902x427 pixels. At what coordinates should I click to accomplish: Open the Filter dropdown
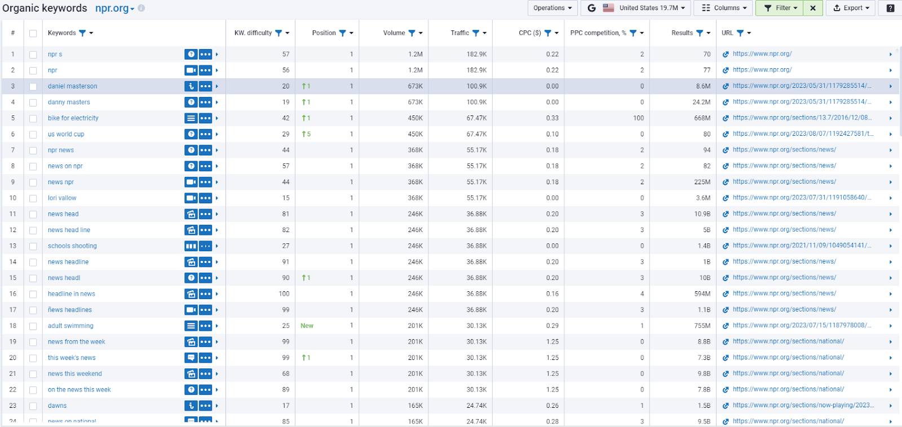coord(780,8)
